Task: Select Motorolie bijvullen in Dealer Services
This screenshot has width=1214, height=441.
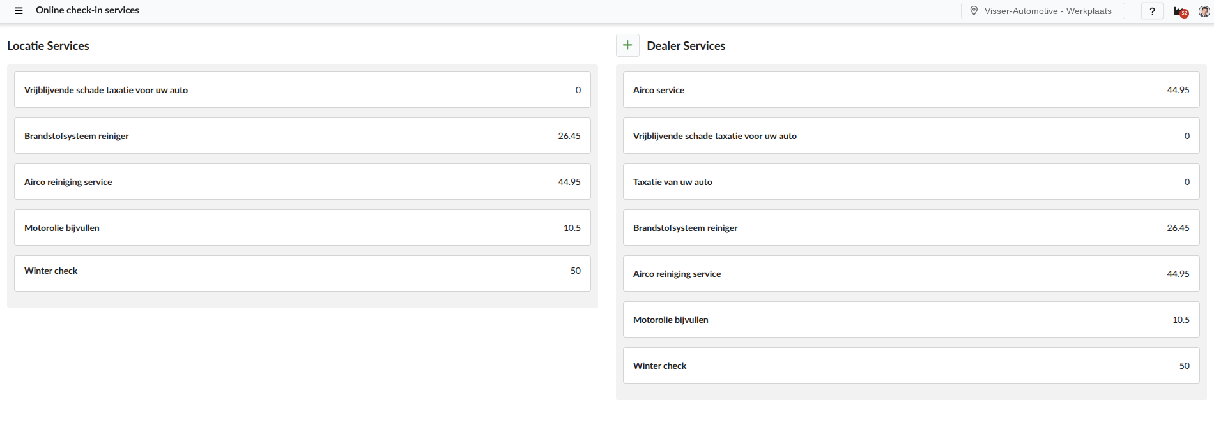Action: click(911, 320)
